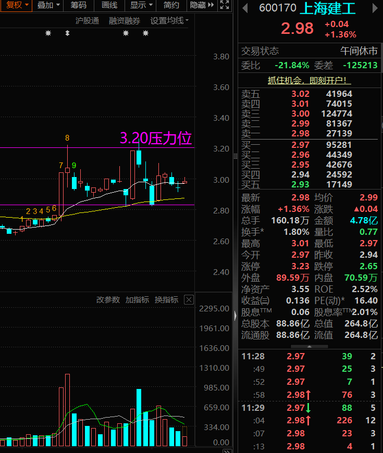This screenshot has width=383, height=453.
Task: Click the 委比 value -21.84%
Action: point(292,65)
